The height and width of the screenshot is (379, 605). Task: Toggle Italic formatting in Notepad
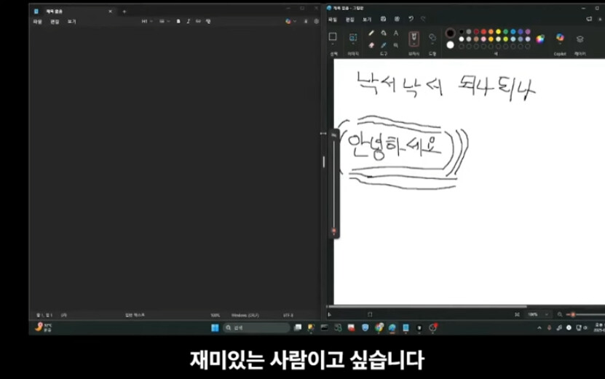click(188, 21)
